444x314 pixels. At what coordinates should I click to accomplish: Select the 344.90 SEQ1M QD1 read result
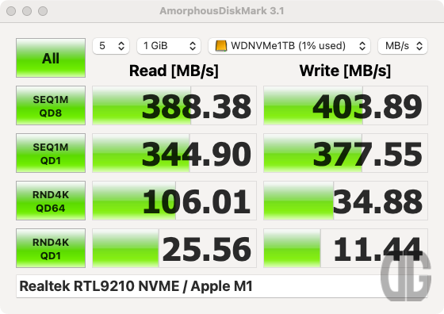[x=174, y=153]
